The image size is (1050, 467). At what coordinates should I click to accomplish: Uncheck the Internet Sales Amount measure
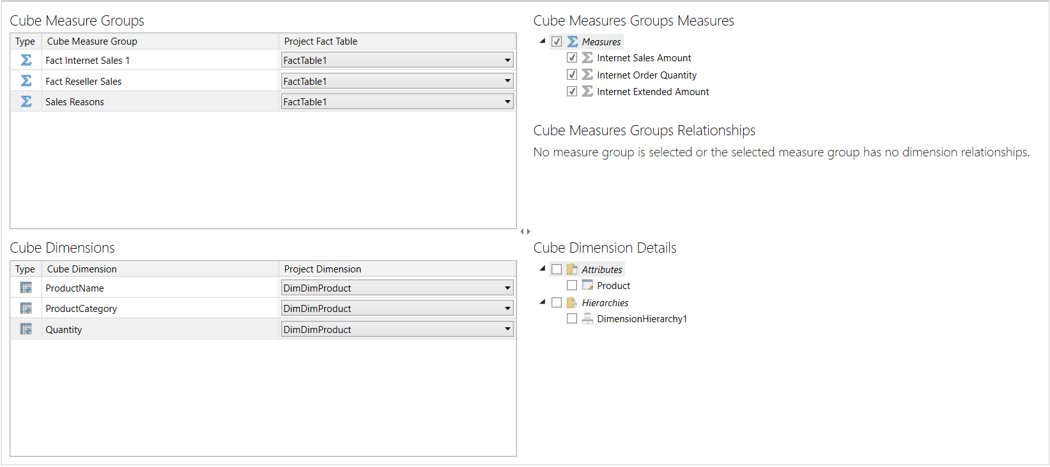click(572, 57)
